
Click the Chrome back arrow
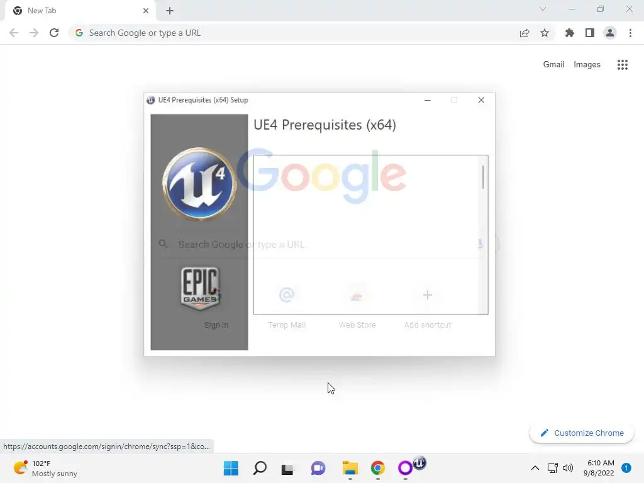tap(14, 33)
